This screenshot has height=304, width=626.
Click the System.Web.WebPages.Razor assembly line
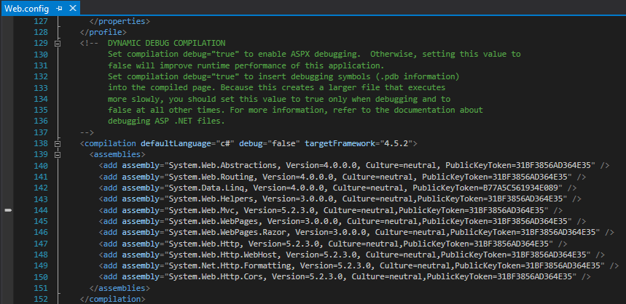pos(356,232)
